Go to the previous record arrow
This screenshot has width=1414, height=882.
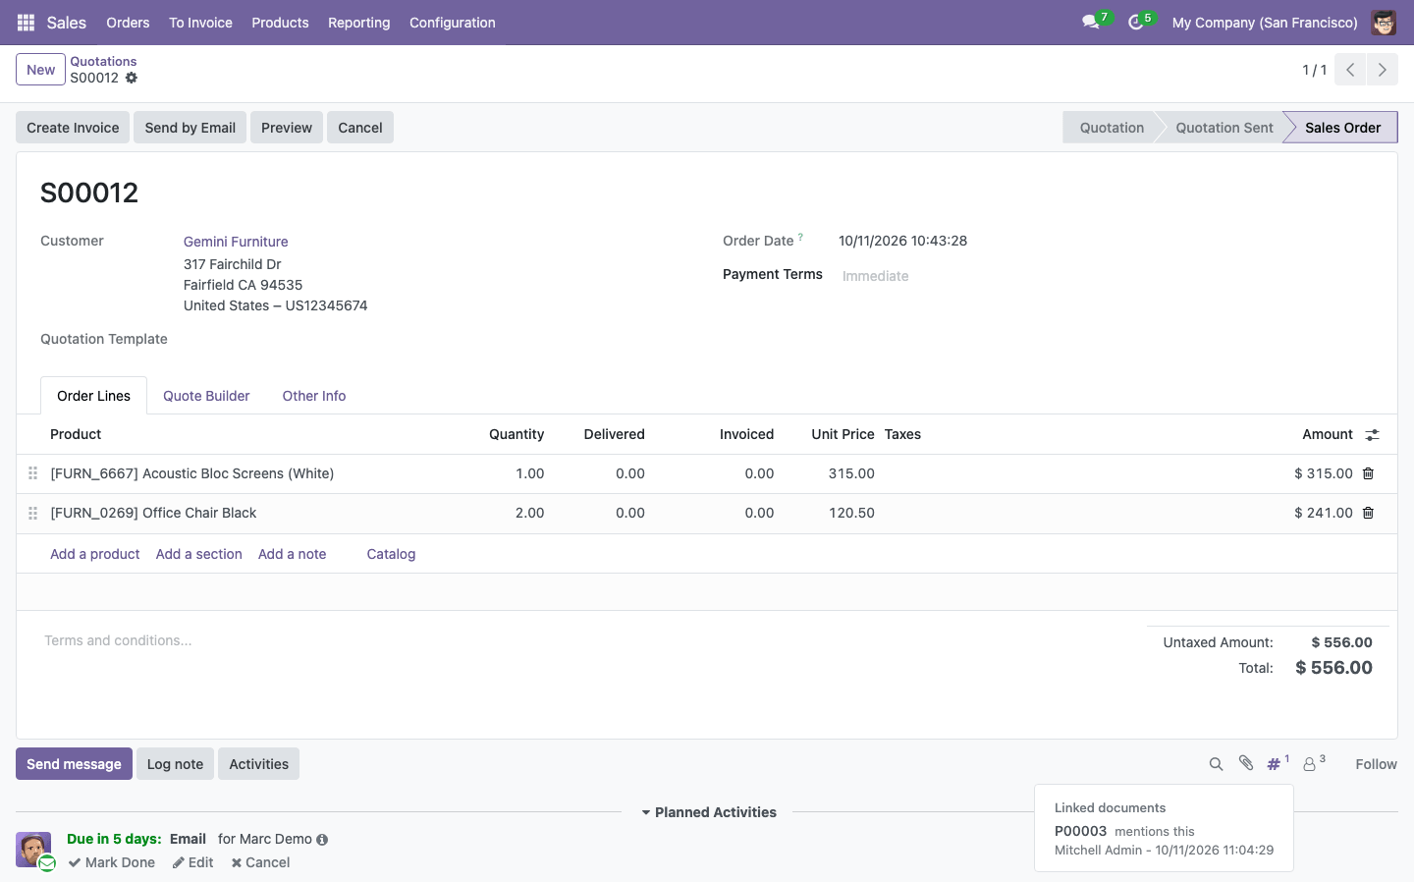pos(1350,70)
